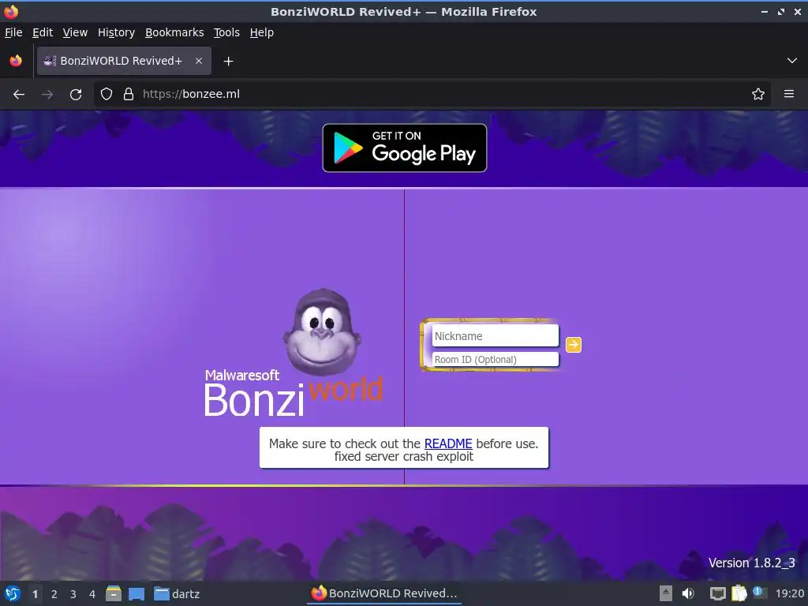Switch to workspace 2
Image resolution: width=808 pixels, height=606 pixels.
click(x=54, y=594)
